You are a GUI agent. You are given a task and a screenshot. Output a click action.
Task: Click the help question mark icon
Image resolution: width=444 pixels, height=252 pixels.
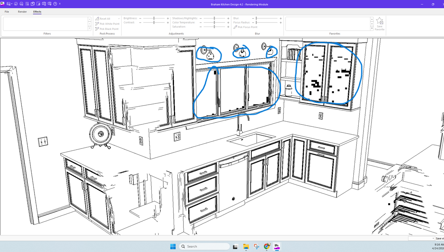pyautogui.click(x=55, y=4)
